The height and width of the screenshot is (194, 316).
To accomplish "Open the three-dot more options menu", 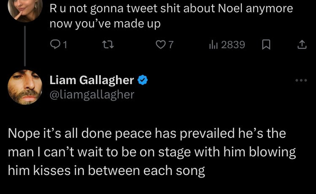I will (x=301, y=80).
